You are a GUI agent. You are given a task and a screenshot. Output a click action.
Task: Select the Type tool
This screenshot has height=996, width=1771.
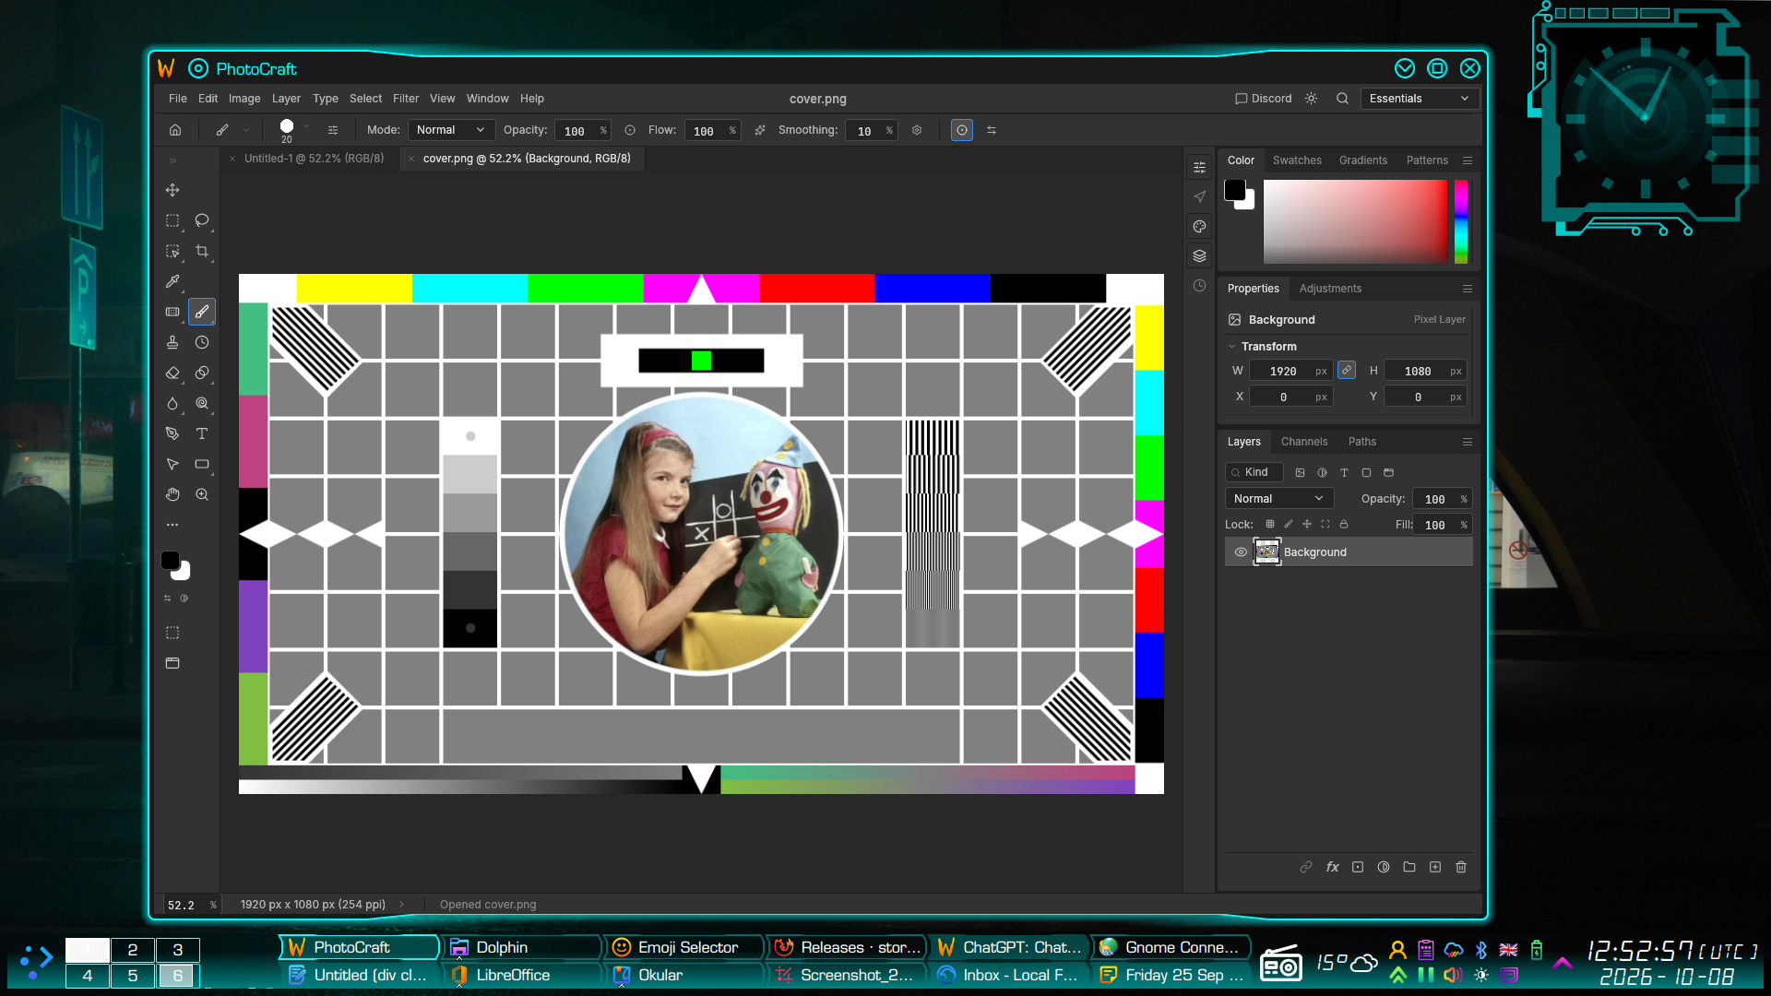(x=202, y=433)
